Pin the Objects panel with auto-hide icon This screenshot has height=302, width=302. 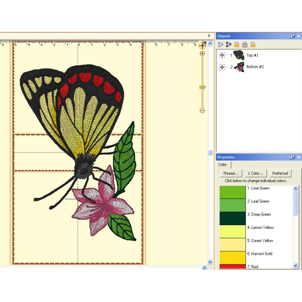(x=293, y=36)
